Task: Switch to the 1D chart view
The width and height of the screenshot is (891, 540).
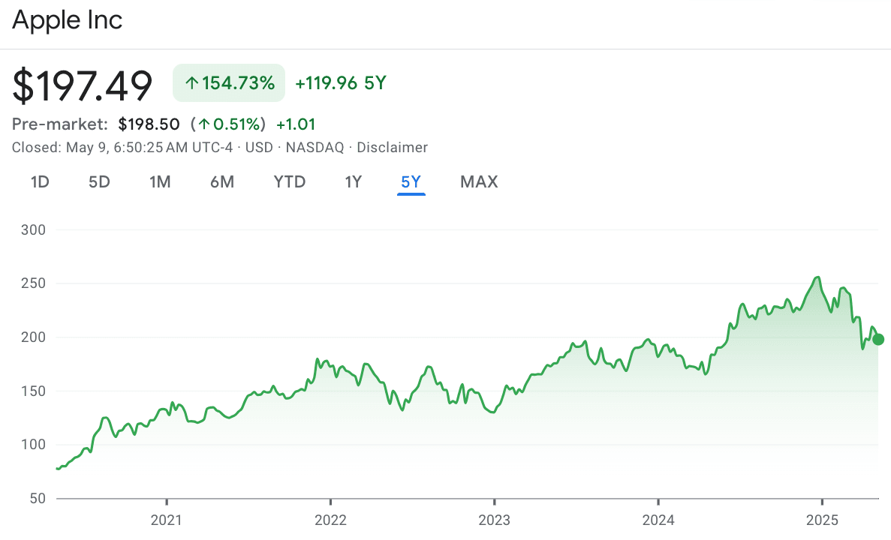Action: [x=39, y=181]
